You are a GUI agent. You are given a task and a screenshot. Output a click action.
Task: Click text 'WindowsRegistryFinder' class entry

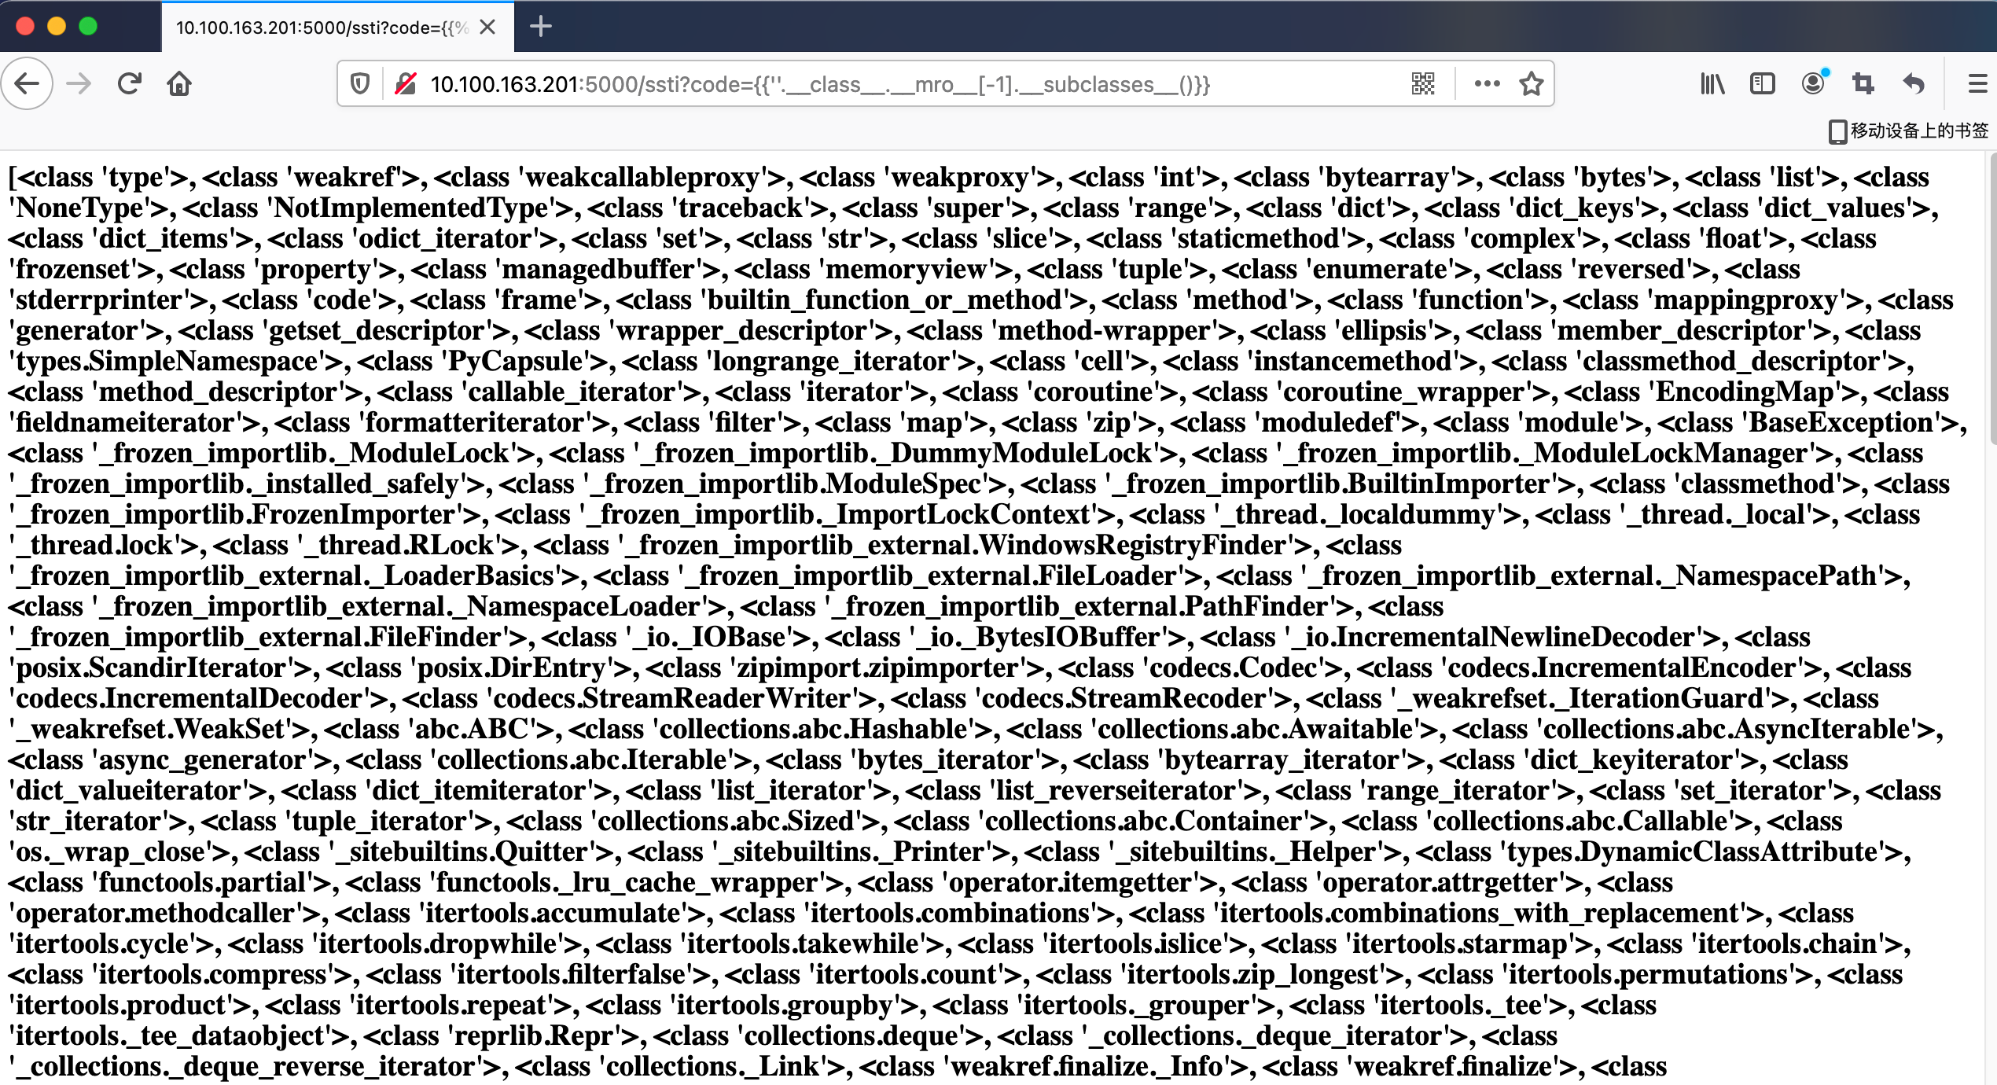pos(965,545)
